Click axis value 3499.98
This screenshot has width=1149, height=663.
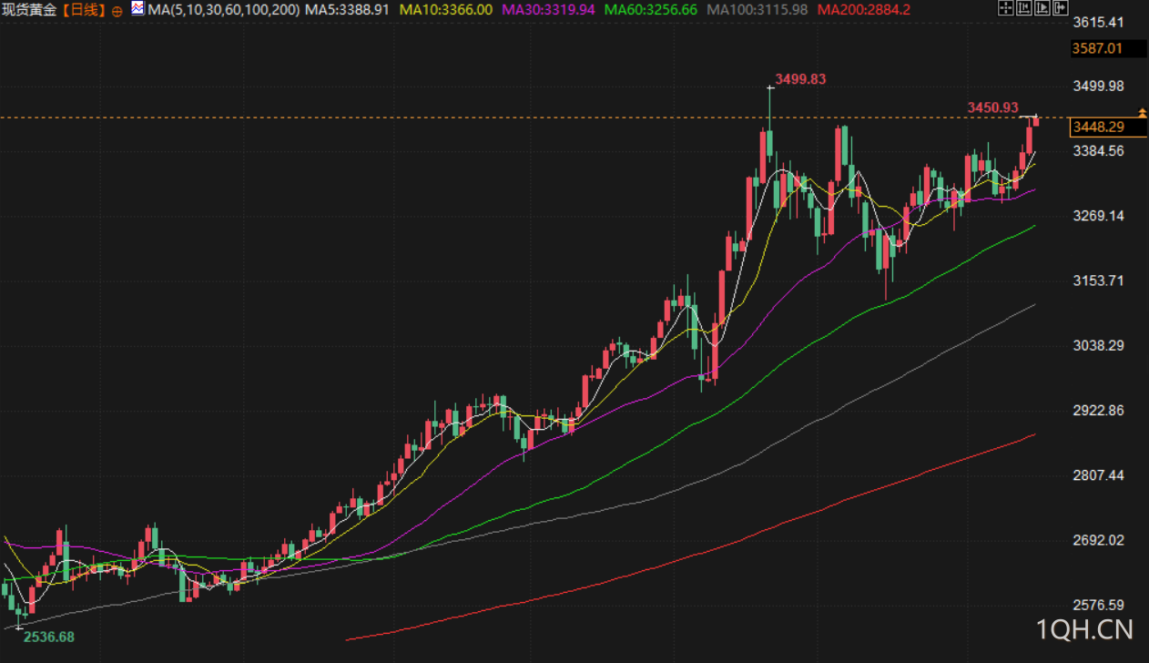[x=1098, y=86]
